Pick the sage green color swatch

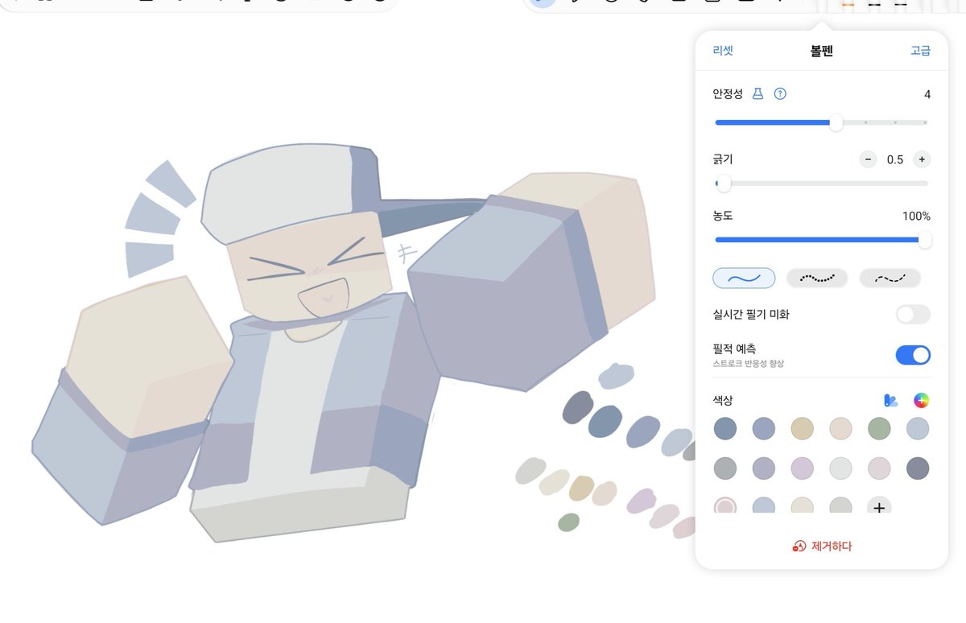pos(879,429)
